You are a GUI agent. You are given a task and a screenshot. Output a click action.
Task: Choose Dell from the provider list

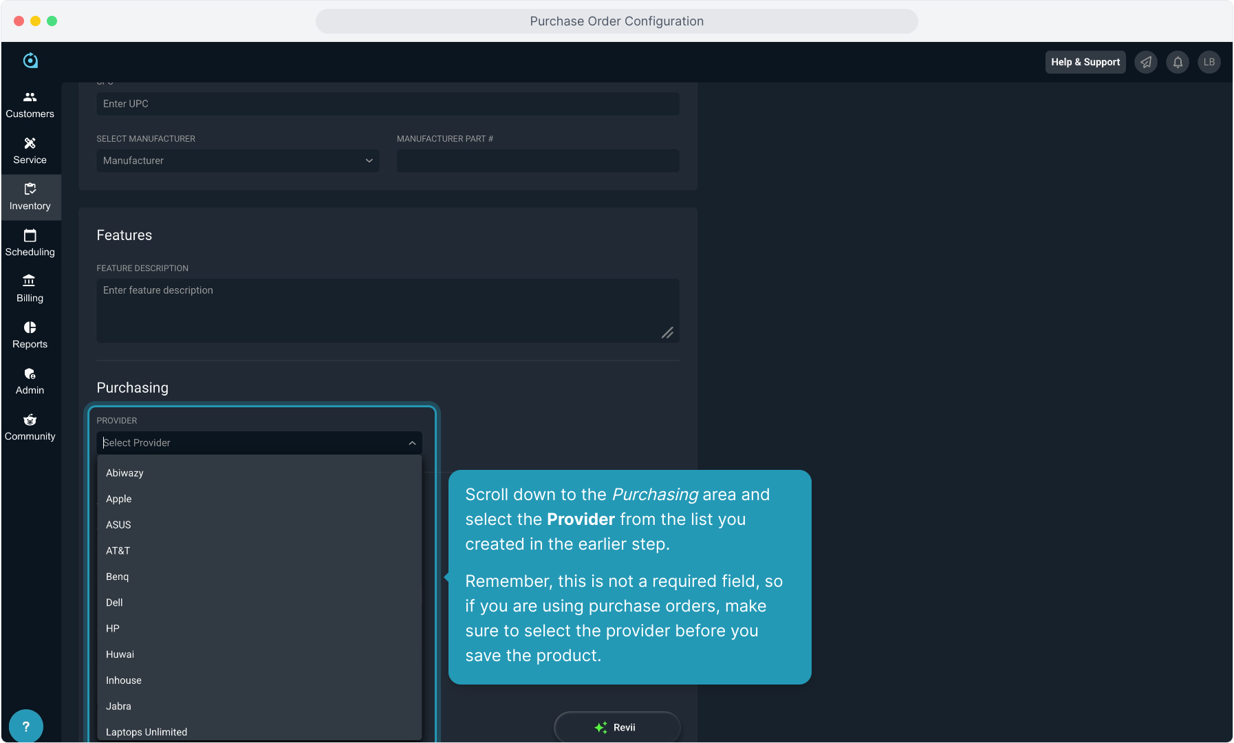pyautogui.click(x=259, y=603)
